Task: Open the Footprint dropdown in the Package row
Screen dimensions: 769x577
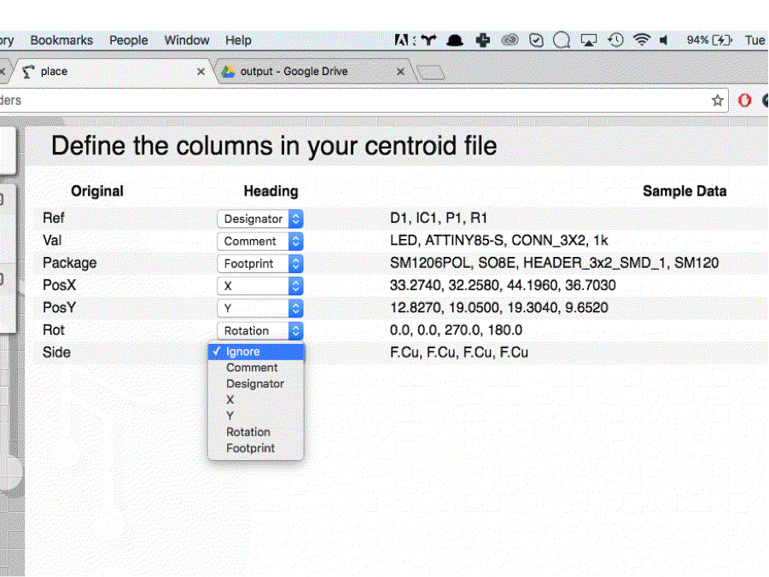Action: pos(259,263)
